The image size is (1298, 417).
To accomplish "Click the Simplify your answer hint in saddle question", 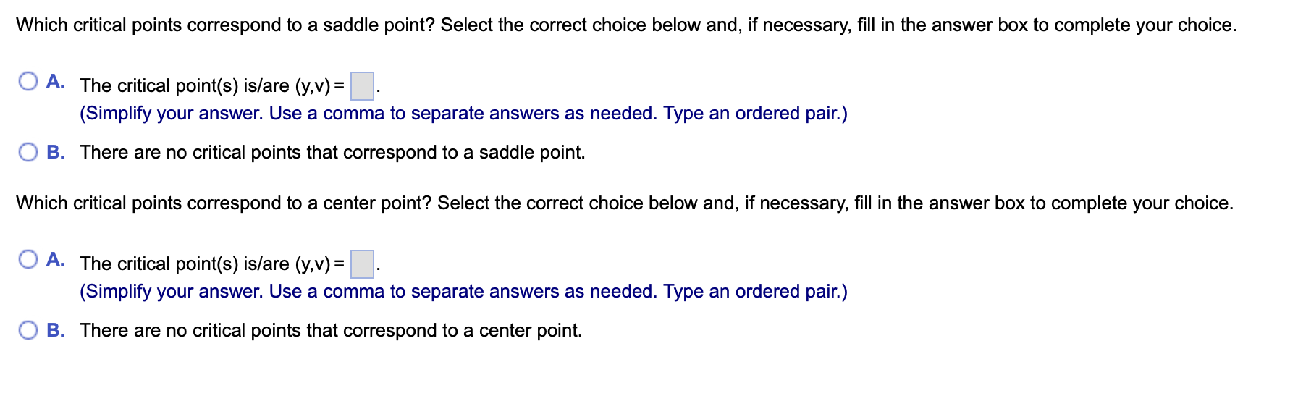I will pyautogui.click(x=463, y=113).
